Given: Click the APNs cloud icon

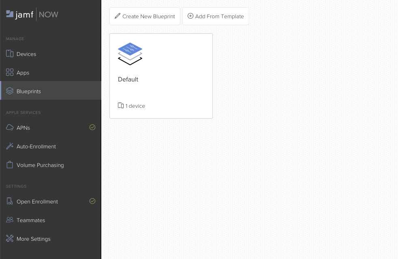Looking at the screenshot, I should (x=10, y=128).
